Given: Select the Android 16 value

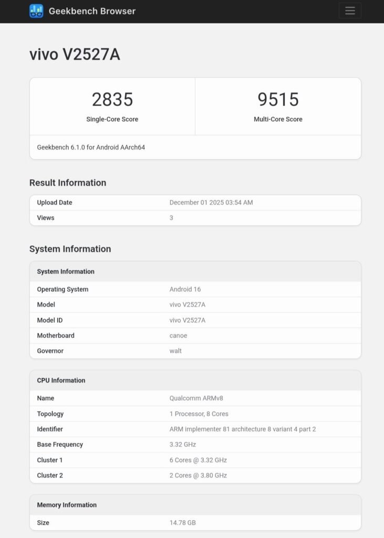Looking at the screenshot, I should 185,289.
